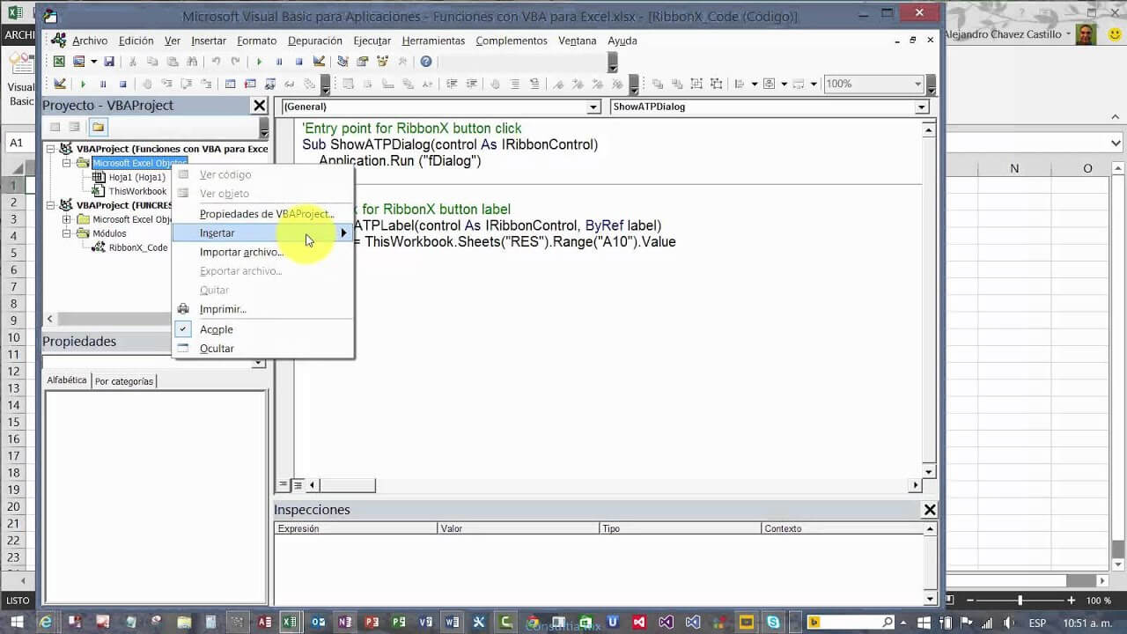Toggle folders view in the Project panel

coord(98,127)
